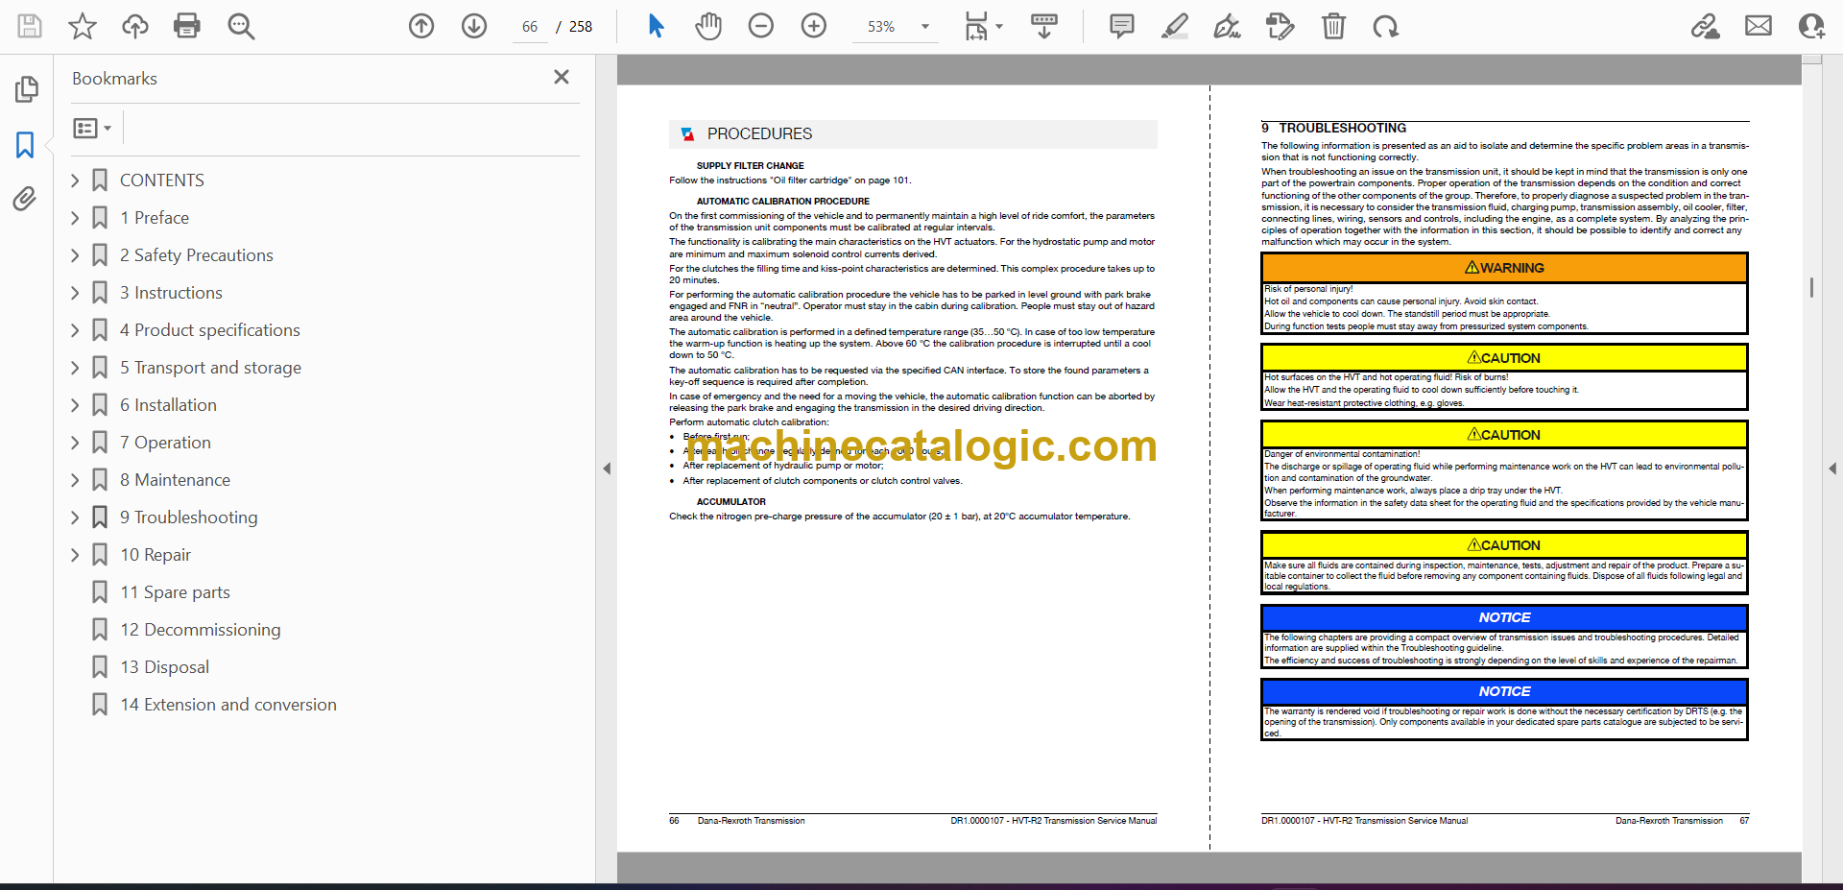Jump to 14 Extension and conversion
This screenshot has width=1843, height=890.
point(227,705)
